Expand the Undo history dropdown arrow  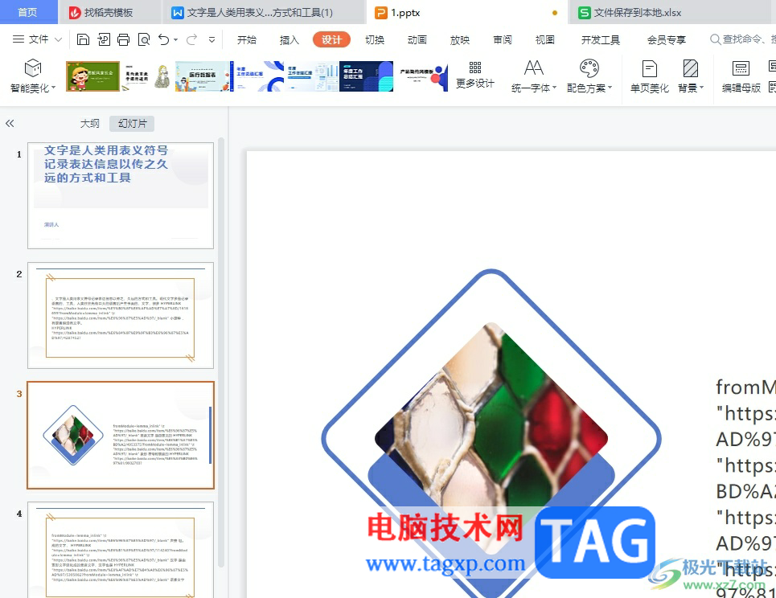tap(176, 40)
